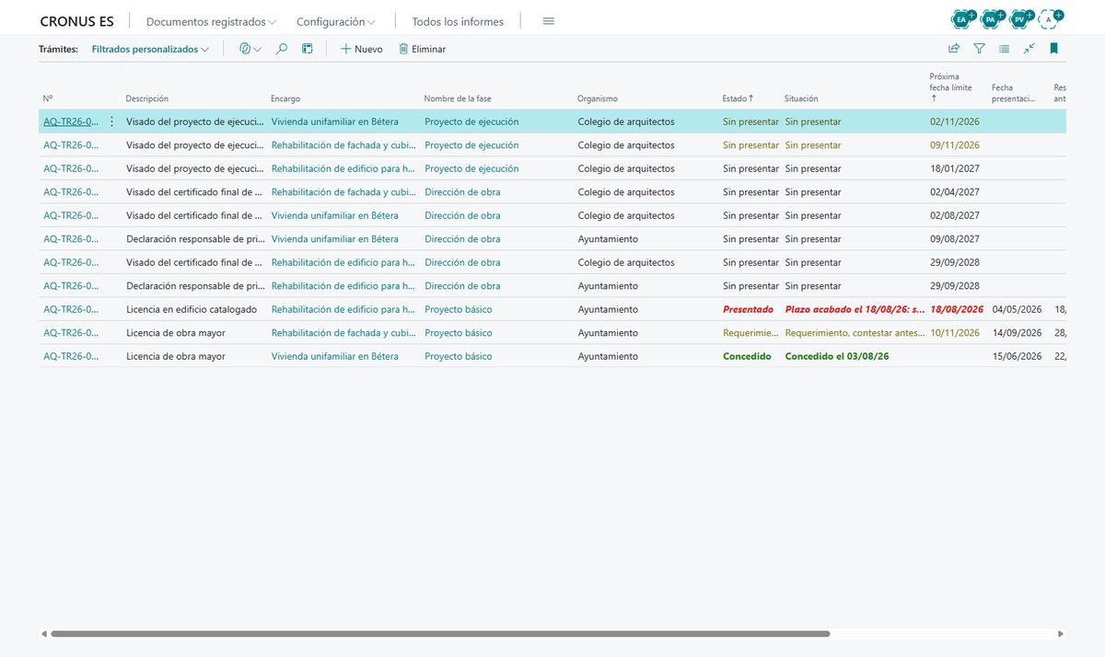Click the Concedido el 03/08/26 situation cell
Viewport: 1105px width, 657px height.
[x=837, y=356]
